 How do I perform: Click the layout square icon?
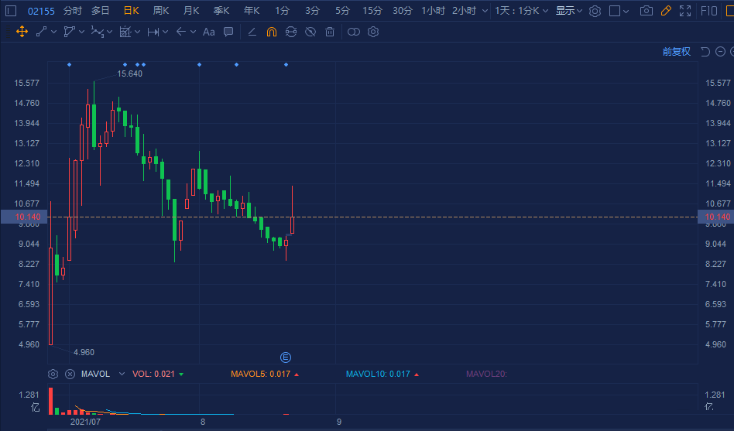615,11
